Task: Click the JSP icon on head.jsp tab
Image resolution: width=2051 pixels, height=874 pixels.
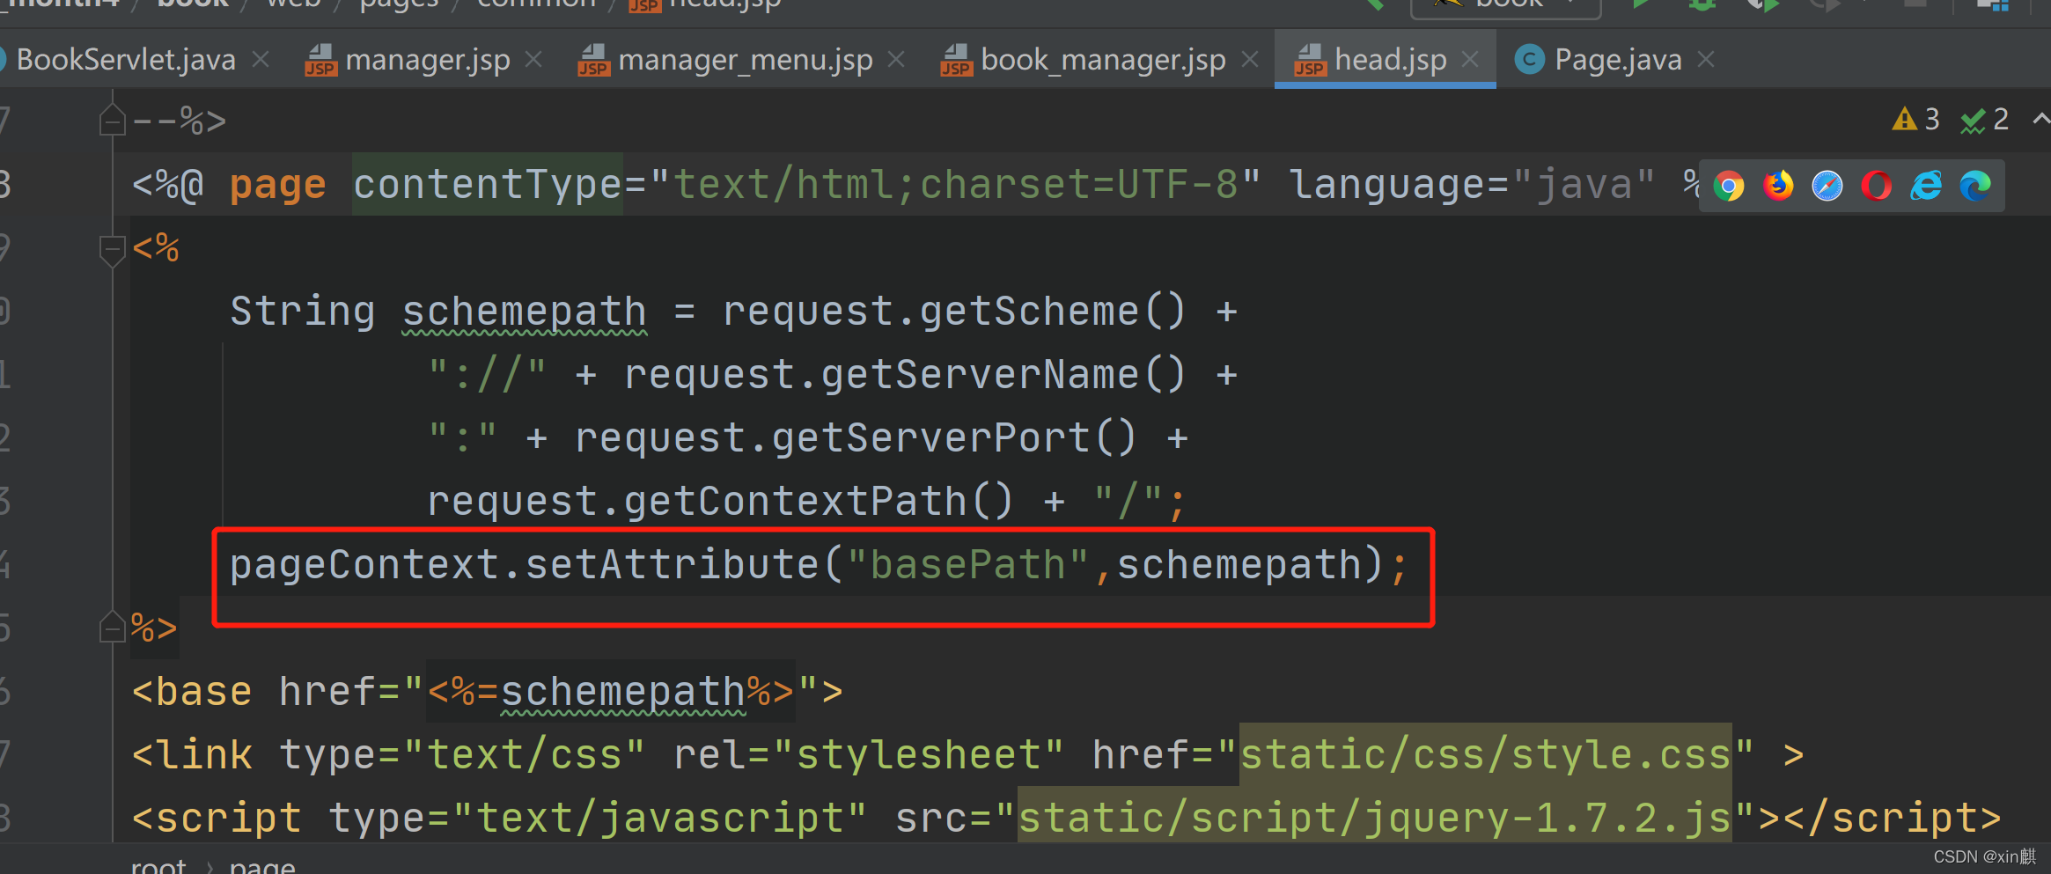Action: [1311, 61]
